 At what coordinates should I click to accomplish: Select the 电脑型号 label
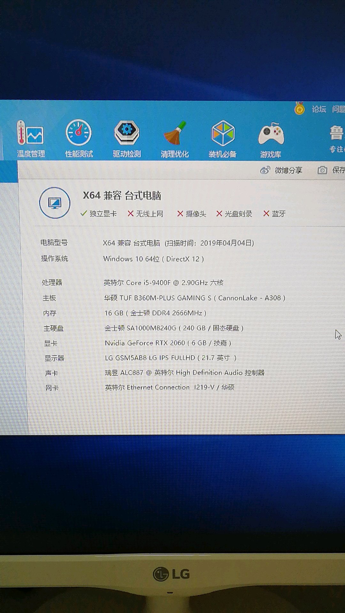point(54,243)
